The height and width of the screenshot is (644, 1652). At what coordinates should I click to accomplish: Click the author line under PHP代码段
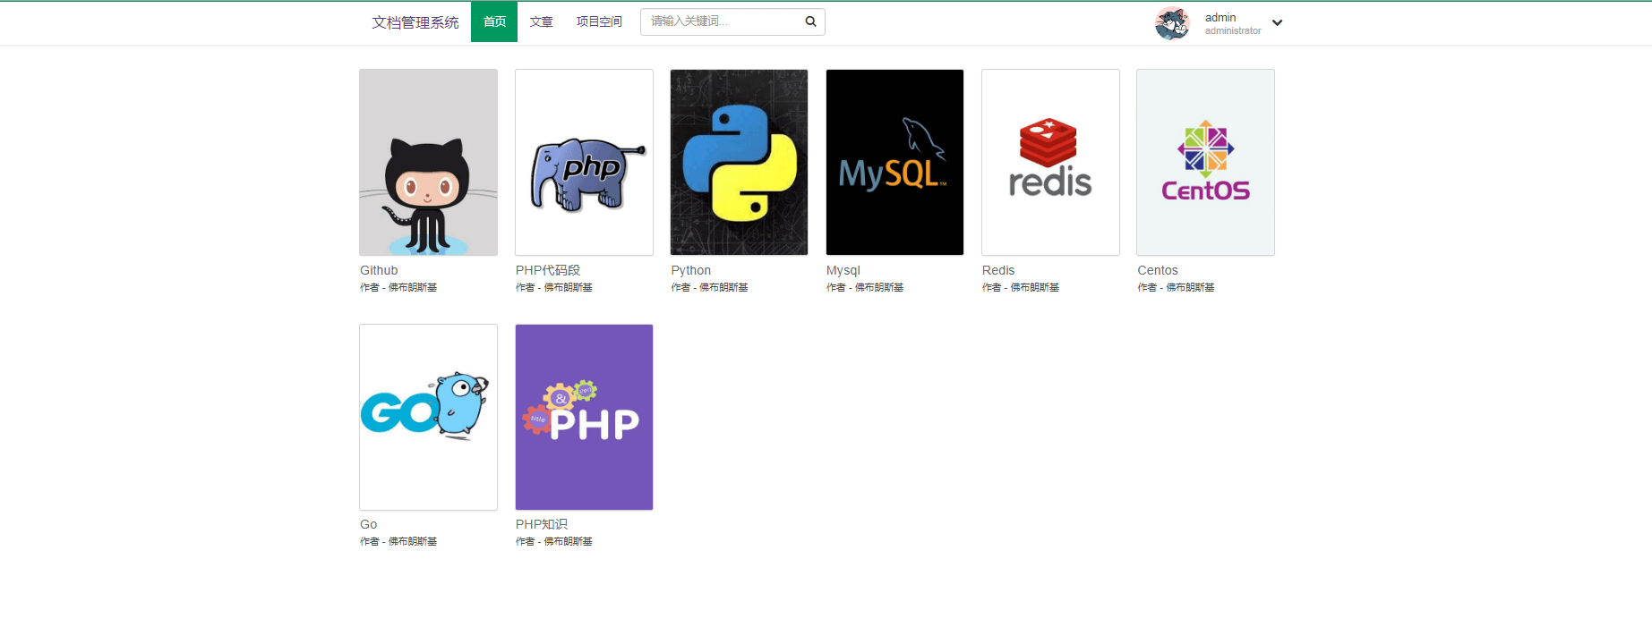554,287
